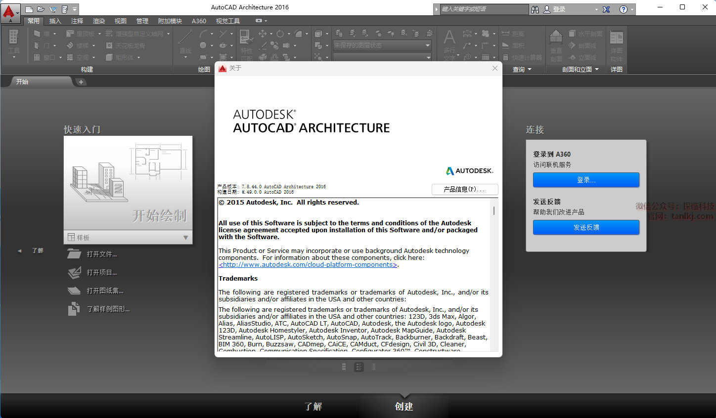Click the Help question mark icon
This screenshot has width=716, height=418.
624,9
